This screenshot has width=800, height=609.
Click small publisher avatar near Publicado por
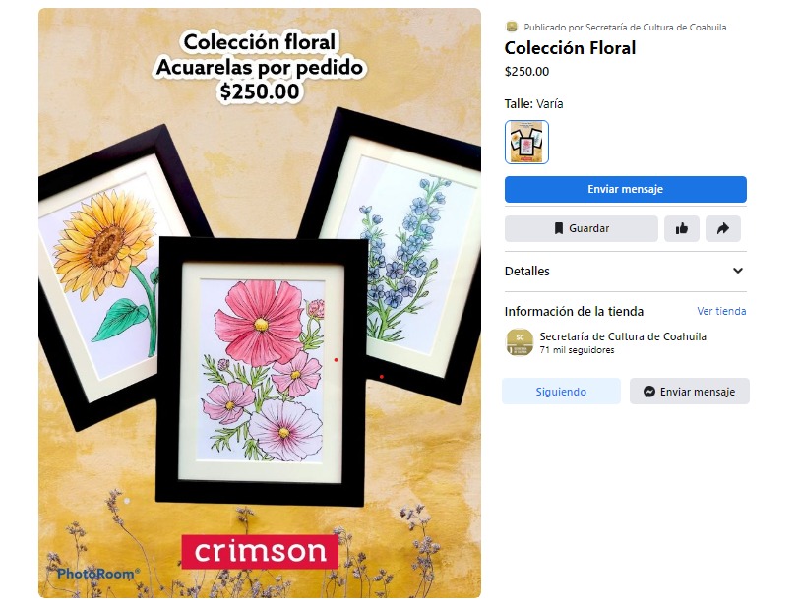[512, 27]
